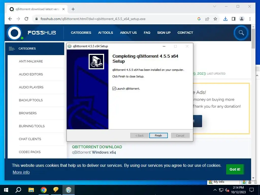Open a new browser tab

73,9
